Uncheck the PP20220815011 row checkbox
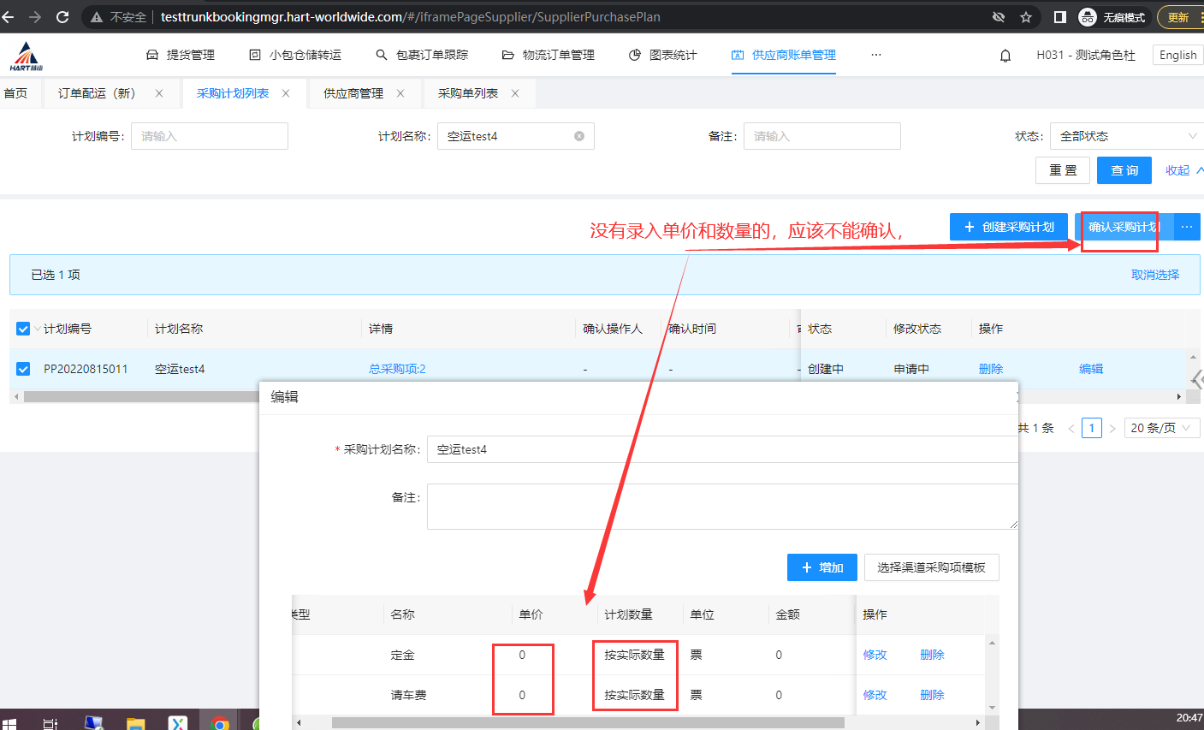This screenshot has width=1204, height=730. tap(23, 369)
